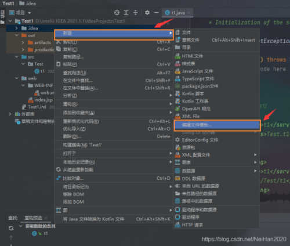The image size is (290, 246).
Task: Click the expand all icon in project toolbar
Action: pyautogui.click(x=126, y=13)
